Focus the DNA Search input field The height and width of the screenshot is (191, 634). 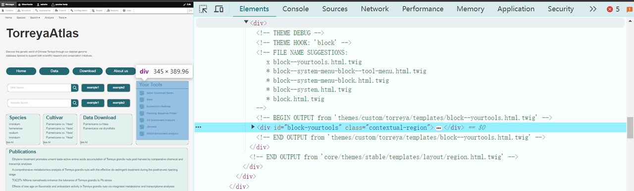39,88
